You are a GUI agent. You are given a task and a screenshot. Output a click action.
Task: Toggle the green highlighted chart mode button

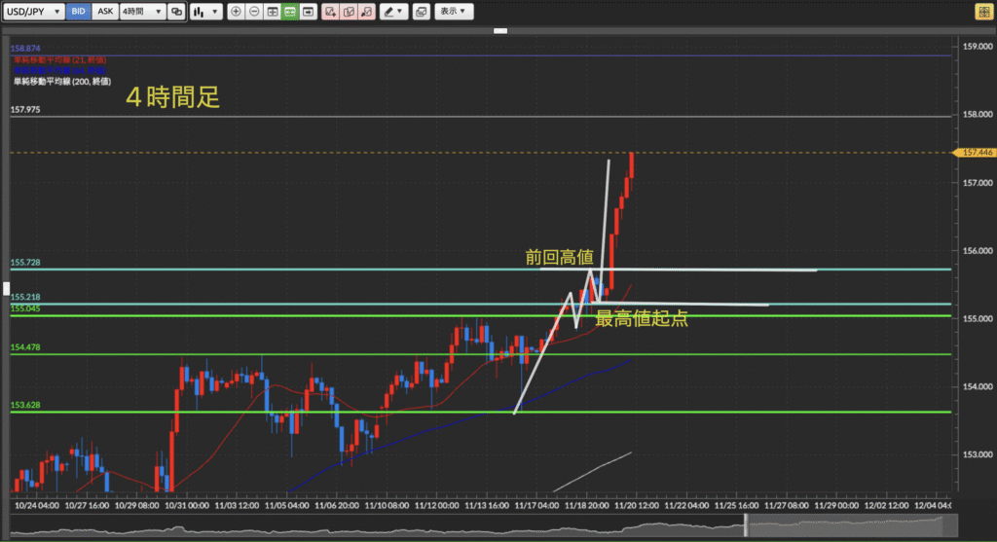click(290, 12)
